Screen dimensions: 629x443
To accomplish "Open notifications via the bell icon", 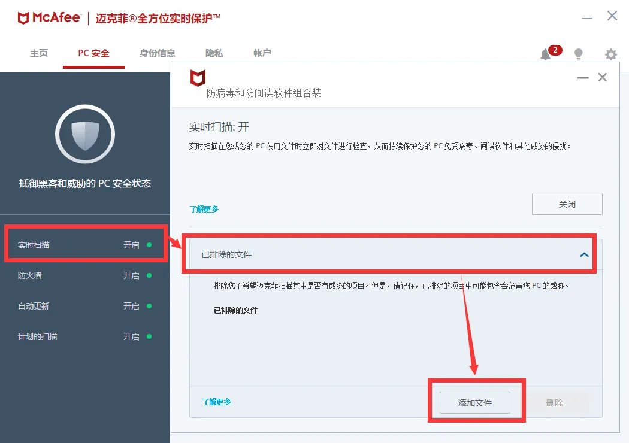I will click(x=545, y=54).
